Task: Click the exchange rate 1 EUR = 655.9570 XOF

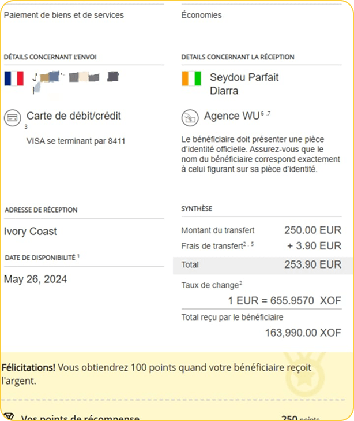Action: (x=284, y=301)
